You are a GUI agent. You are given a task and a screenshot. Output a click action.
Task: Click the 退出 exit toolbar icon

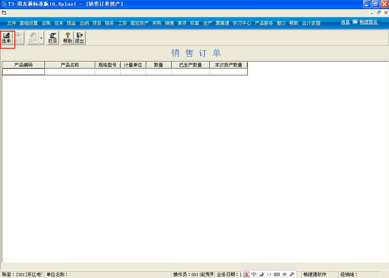(79, 38)
